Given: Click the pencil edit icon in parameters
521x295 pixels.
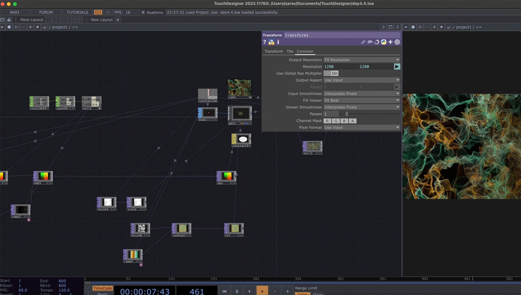Looking at the screenshot, I should tap(363, 42).
